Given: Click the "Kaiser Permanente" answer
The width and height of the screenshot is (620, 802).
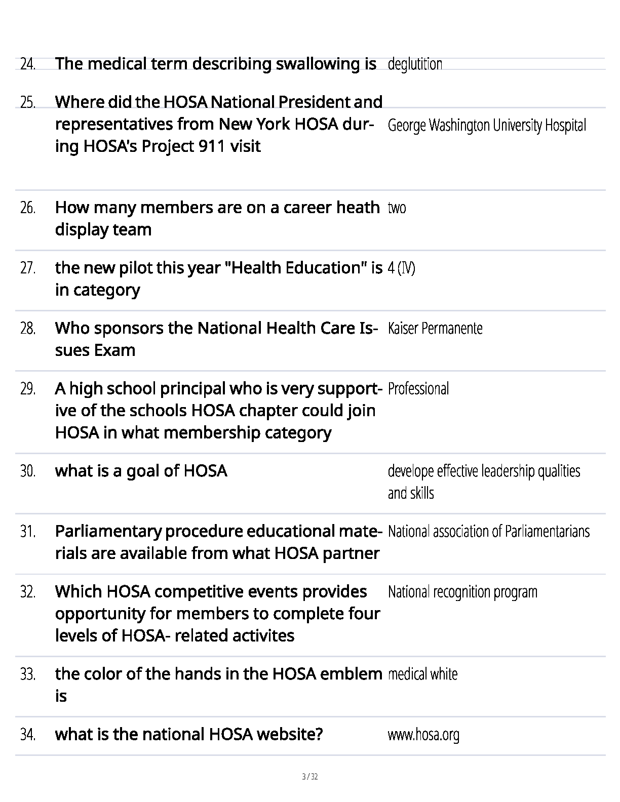Looking at the screenshot, I should [435, 329].
